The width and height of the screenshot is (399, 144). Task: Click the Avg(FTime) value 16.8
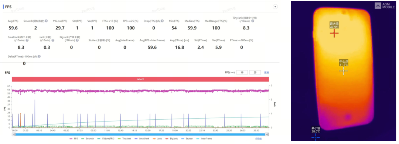coord(180,47)
